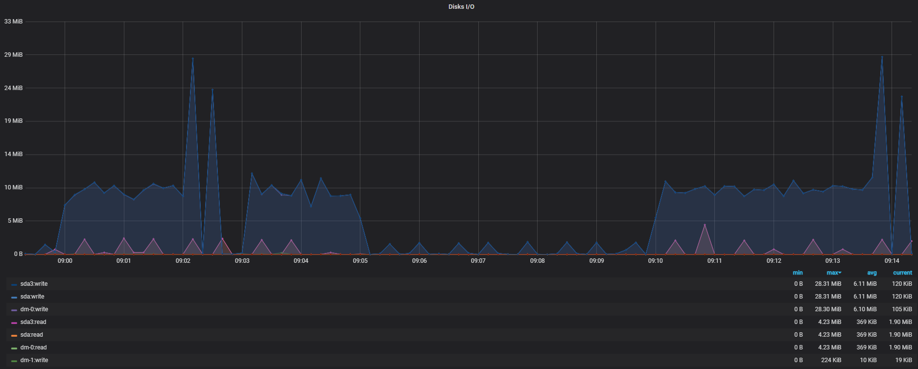Image resolution: width=918 pixels, height=369 pixels.
Task: Click the '14 MiB' y-axis label
Action: [13, 154]
